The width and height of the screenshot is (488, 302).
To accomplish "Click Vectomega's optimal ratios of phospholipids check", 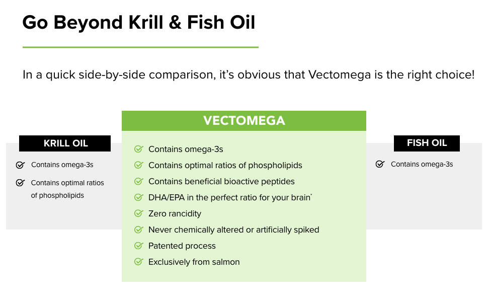I will (x=139, y=165).
